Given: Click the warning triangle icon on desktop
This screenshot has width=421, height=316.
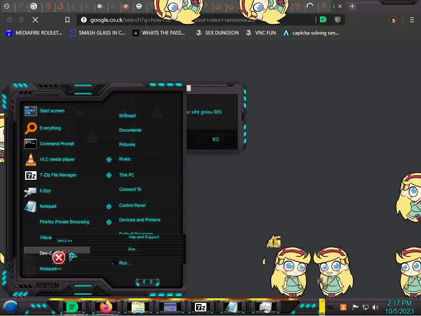Looking at the screenshot, I should tap(273, 241).
